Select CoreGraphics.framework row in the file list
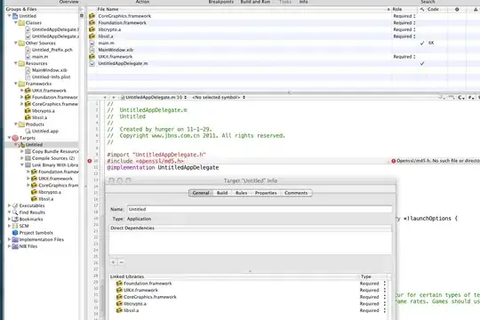480x320 pixels. tap(240, 16)
